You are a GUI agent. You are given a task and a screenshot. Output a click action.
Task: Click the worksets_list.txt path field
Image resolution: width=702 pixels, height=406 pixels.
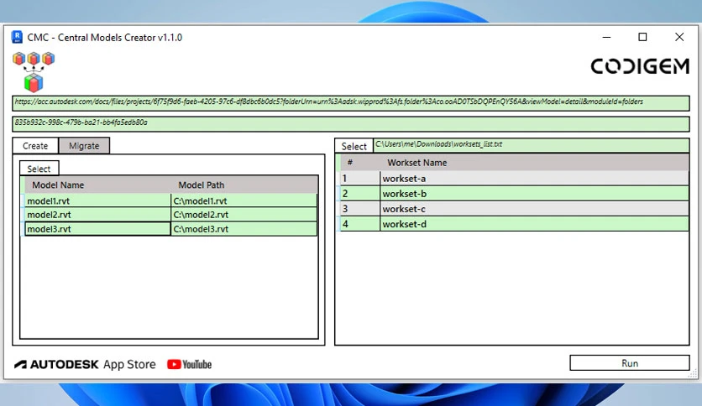[x=532, y=145]
